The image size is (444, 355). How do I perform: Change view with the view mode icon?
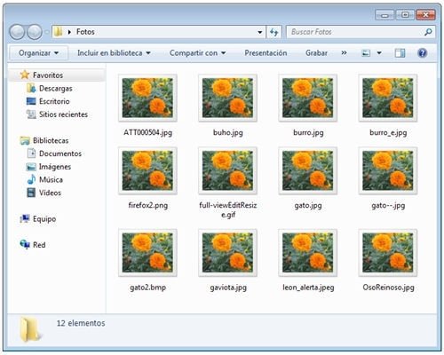[366, 53]
